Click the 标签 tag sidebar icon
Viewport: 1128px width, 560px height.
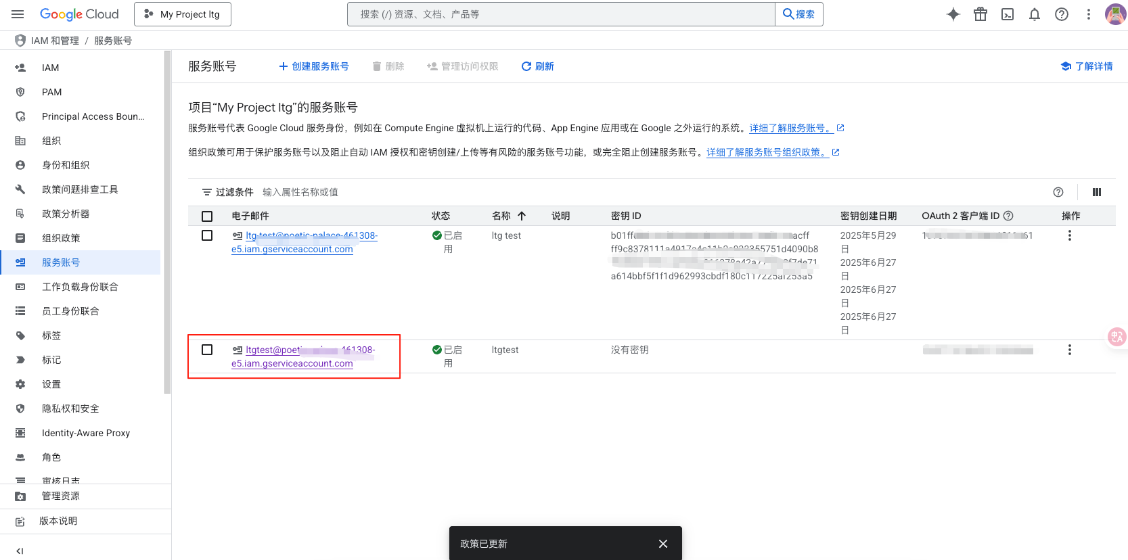(x=20, y=335)
